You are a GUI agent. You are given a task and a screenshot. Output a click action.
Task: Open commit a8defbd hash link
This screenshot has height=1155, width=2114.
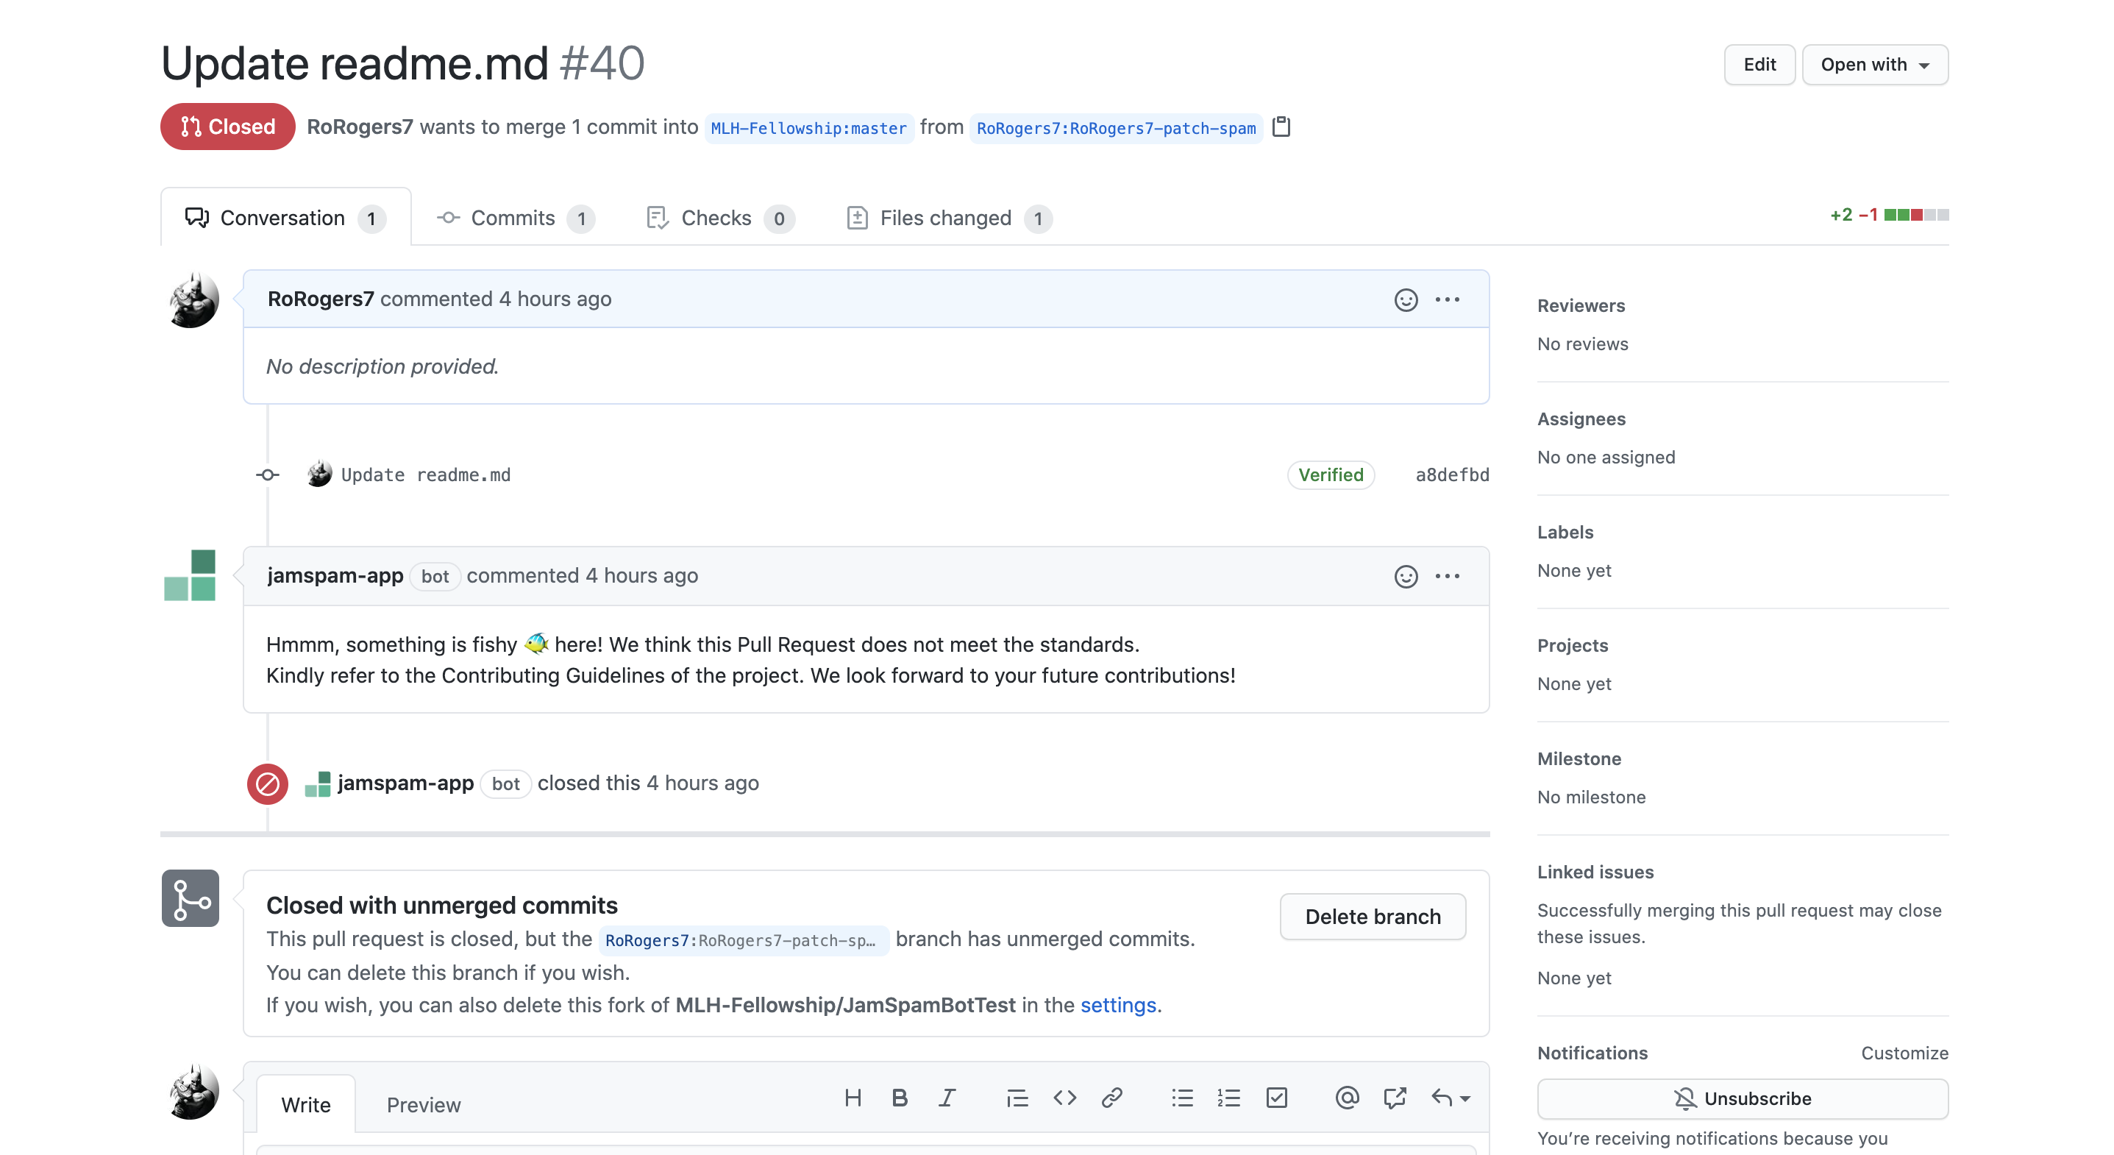coord(1452,475)
